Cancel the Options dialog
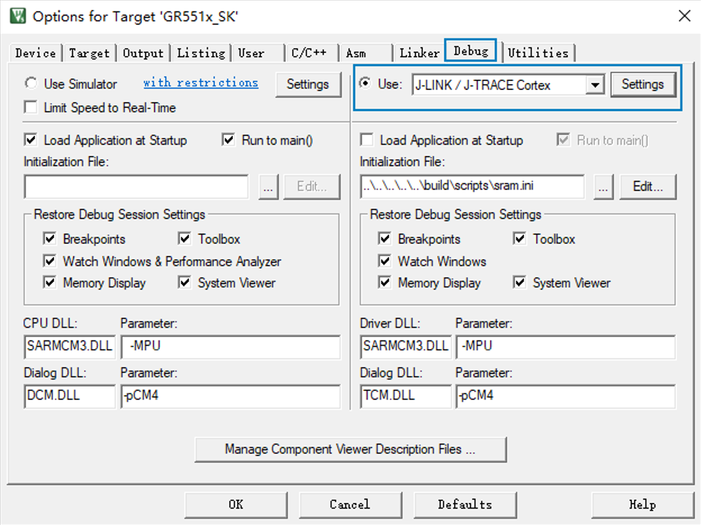The image size is (701, 525). coord(350,505)
